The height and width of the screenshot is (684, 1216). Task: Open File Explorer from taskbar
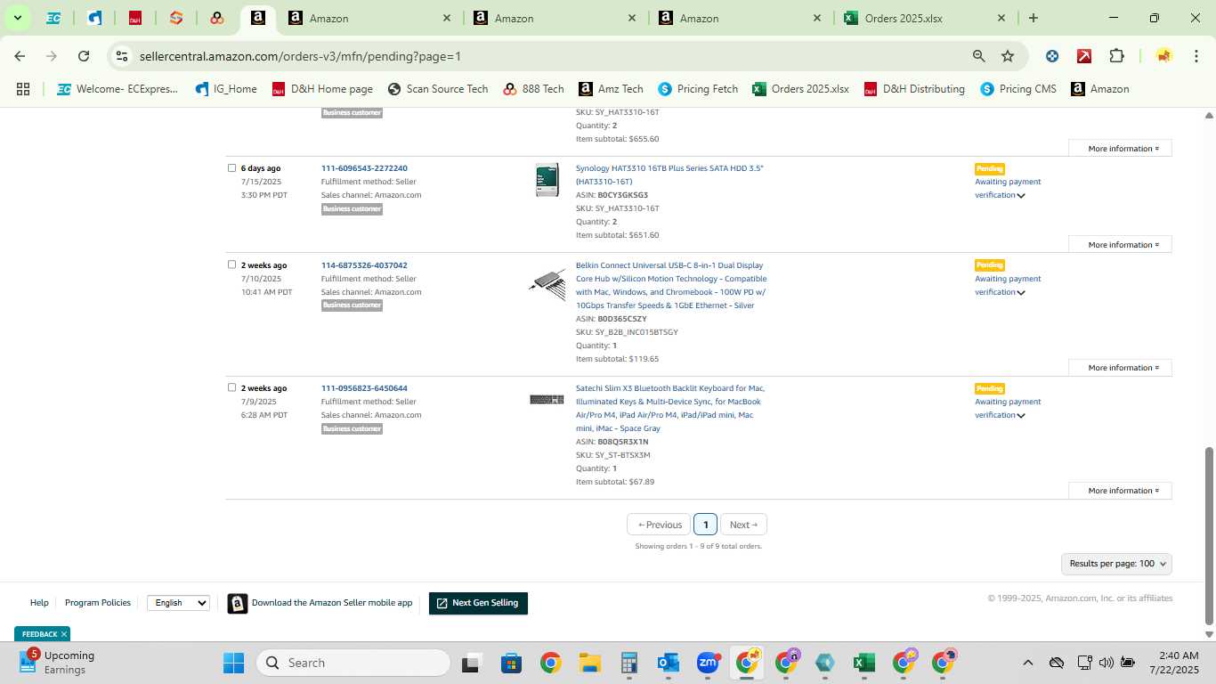[x=589, y=663]
